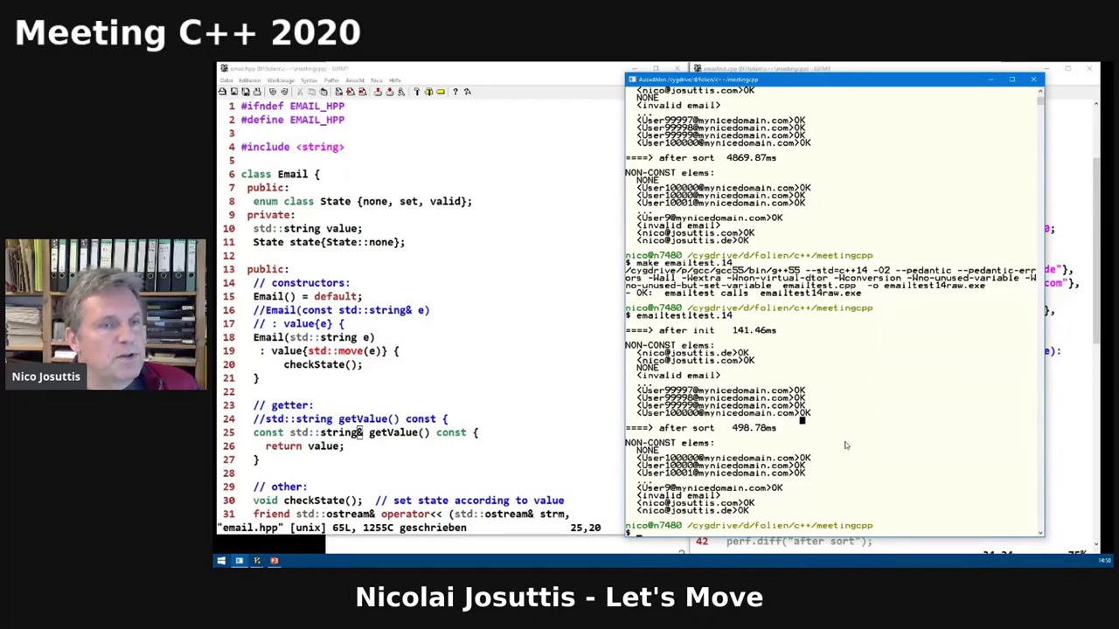Click the 'Email(std::string e)' constructor line
Viewport: 1119px width, 629px height.
pyautogui.click(x=314, y=337)
